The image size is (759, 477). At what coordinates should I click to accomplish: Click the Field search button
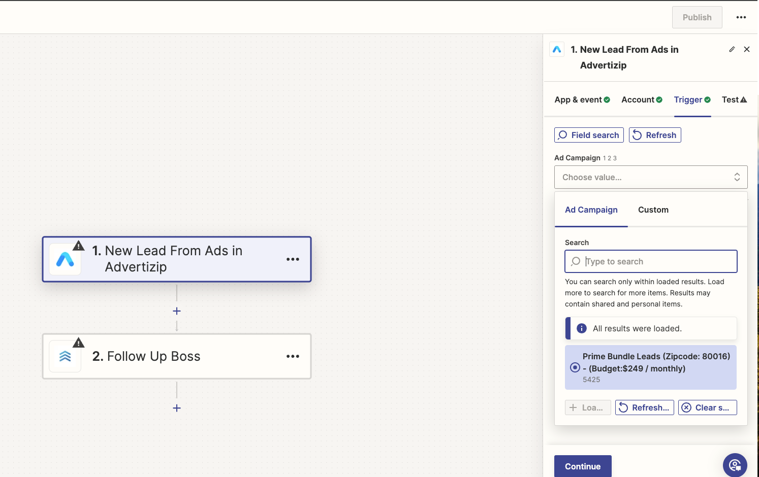click(x=589, y=135)
